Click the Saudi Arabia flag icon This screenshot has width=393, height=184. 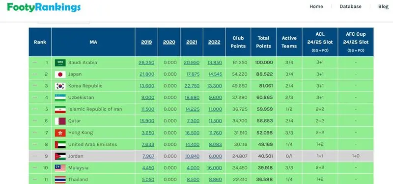click(60, 63)
